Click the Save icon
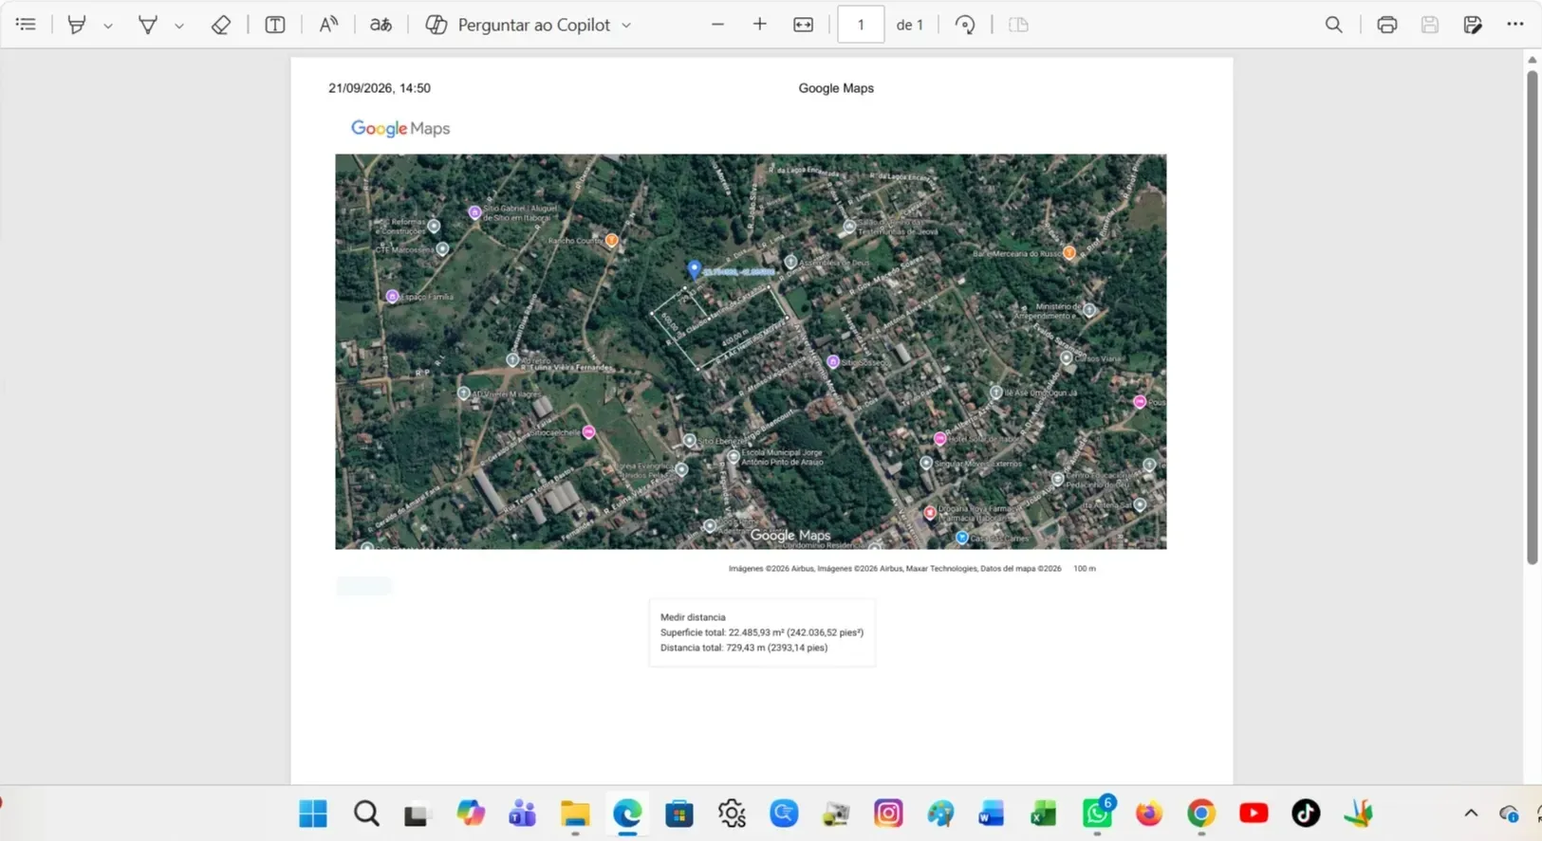 [x=1430, y=25]
